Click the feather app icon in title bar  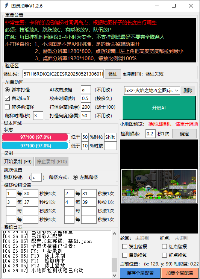tap(6, 6)
